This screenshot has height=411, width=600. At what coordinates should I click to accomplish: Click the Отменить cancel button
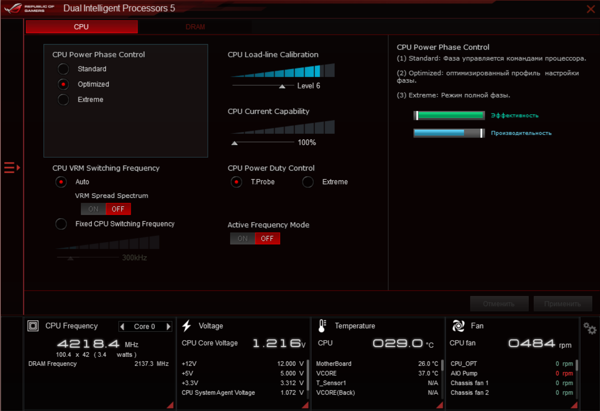pyautogui.click(x=499, y=304)
